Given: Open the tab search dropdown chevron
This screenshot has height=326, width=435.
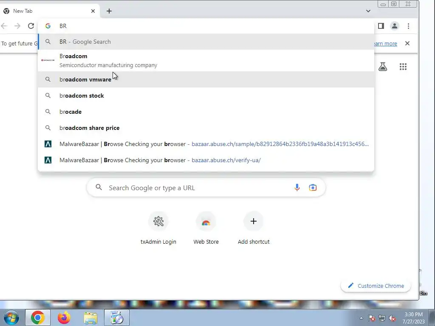Looking at the screenshot, I should click(x=368, y=11).
